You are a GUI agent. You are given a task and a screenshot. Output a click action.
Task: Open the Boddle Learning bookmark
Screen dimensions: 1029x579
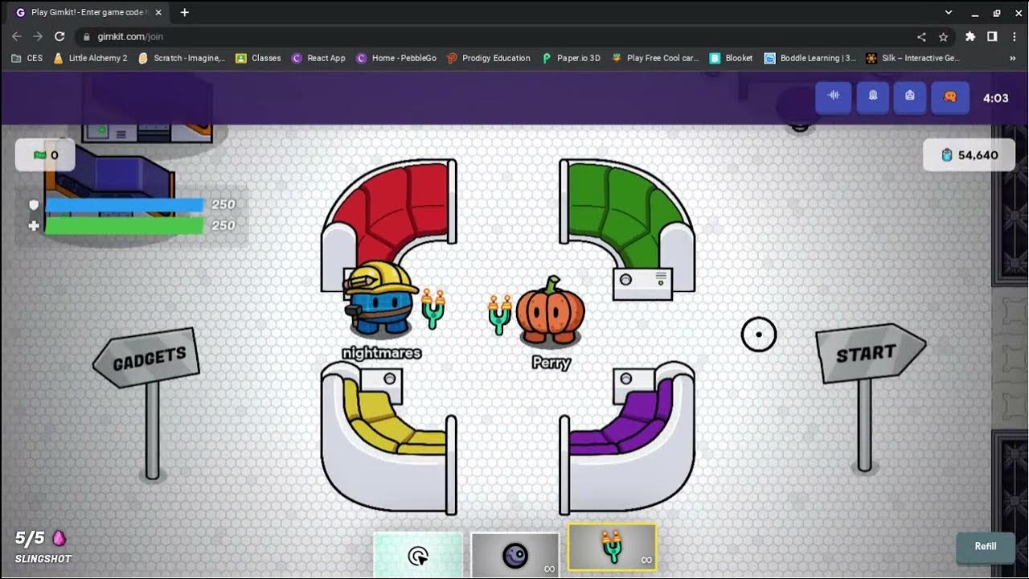pyautogui.click(x=810, y=58)
